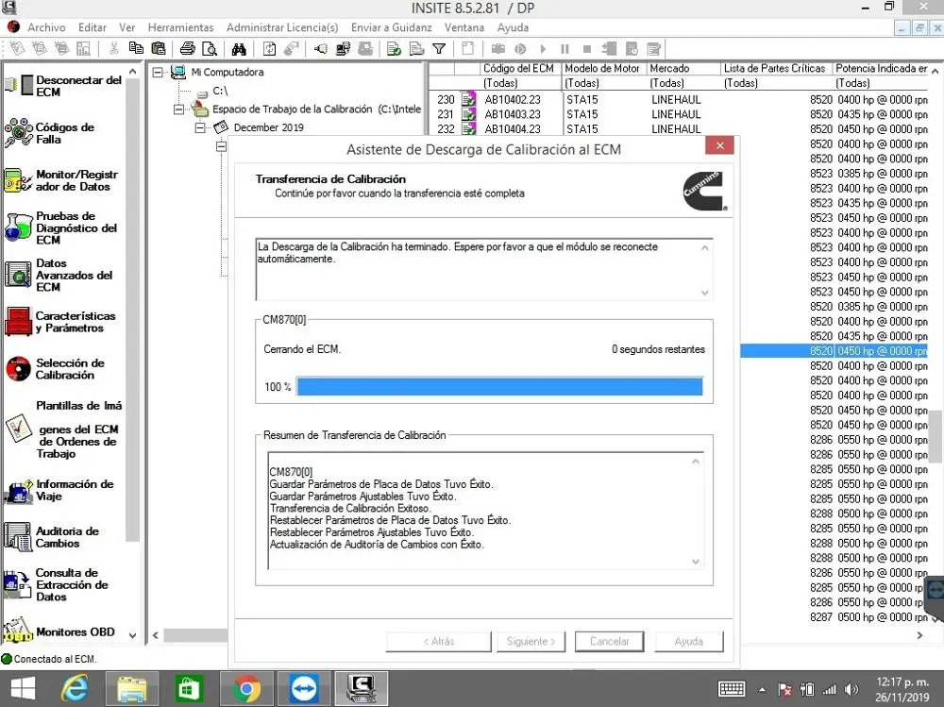Open File Explorer from the taskbar
The height and width of the screenshot is (707, 944).
[x=132, y=688]
